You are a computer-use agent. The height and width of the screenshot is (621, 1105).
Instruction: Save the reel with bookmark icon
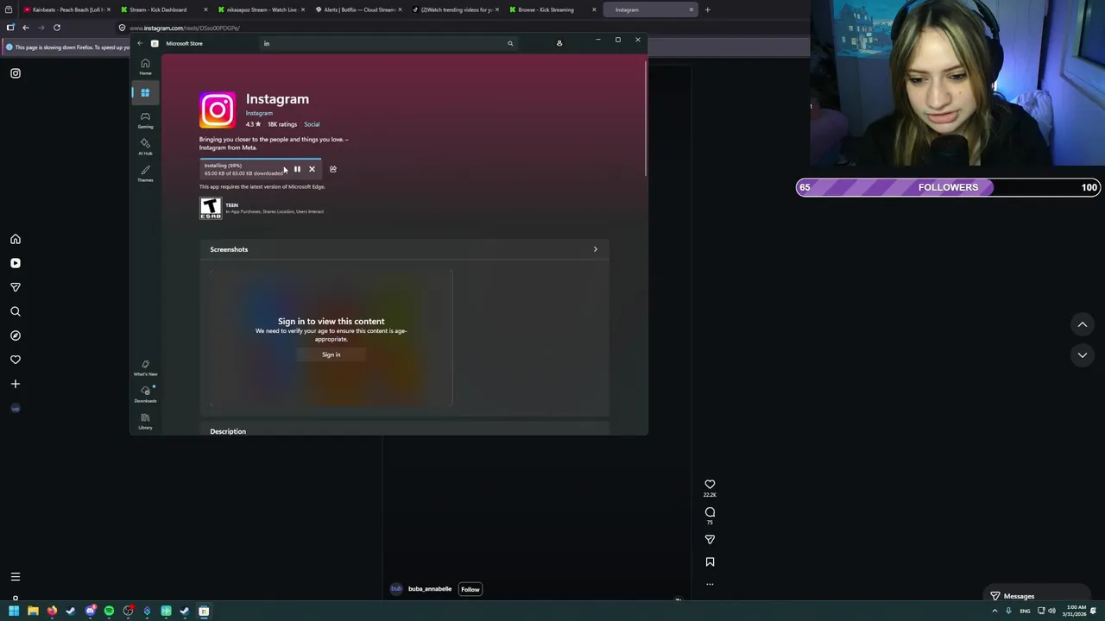click(x=710, y=561)
